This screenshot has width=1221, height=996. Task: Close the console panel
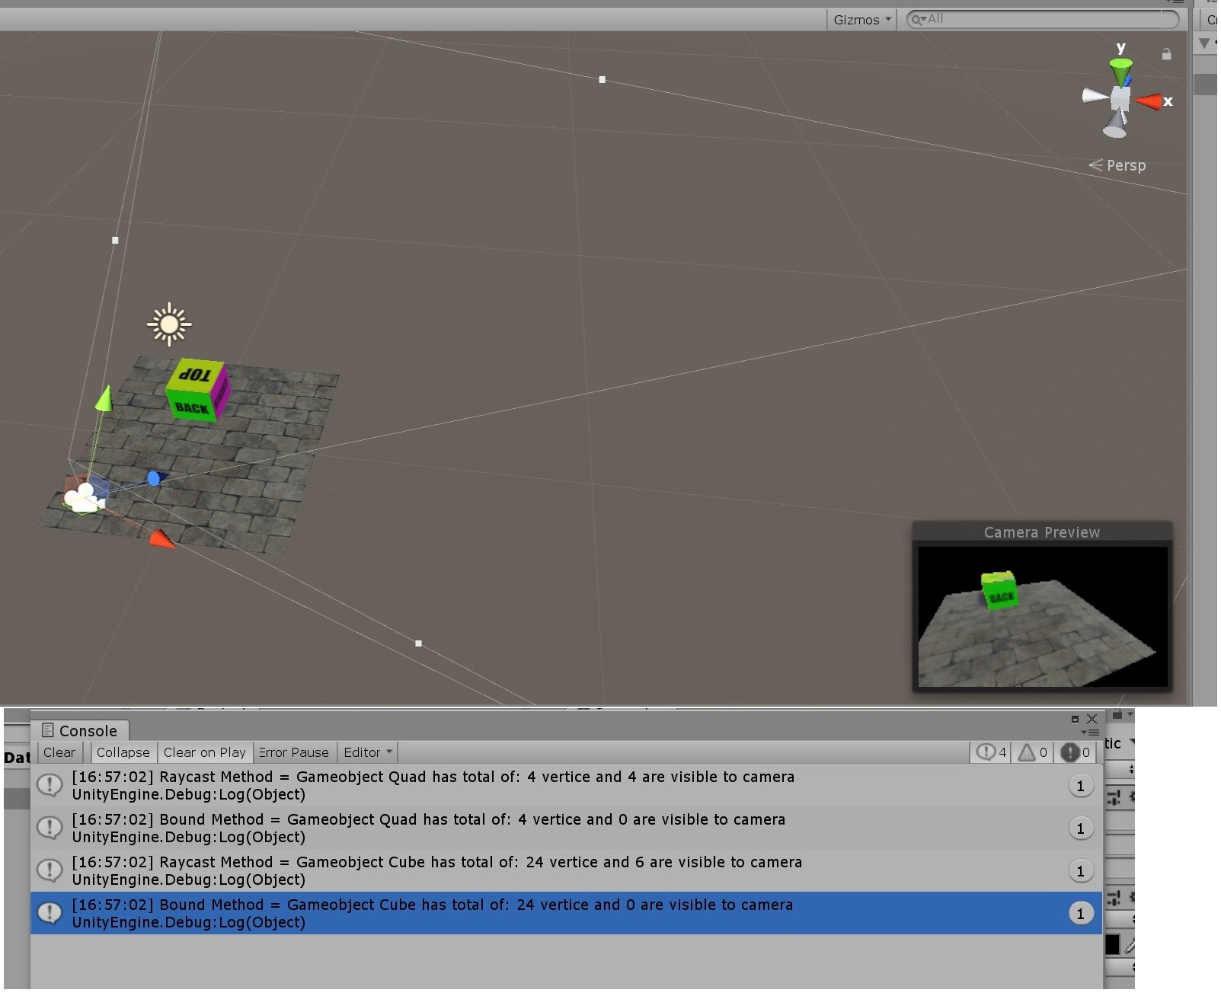[1092, 719]
